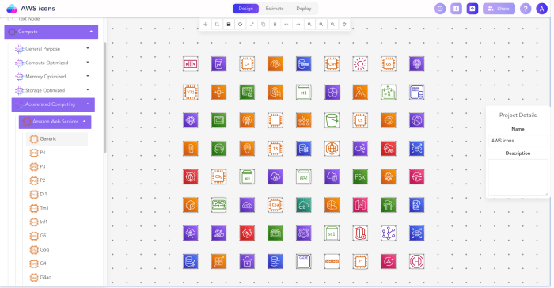Viewport: 554px width, 288px height.
Task: Select the Lambda icon on canvas
Action: [x=360, y=93]
